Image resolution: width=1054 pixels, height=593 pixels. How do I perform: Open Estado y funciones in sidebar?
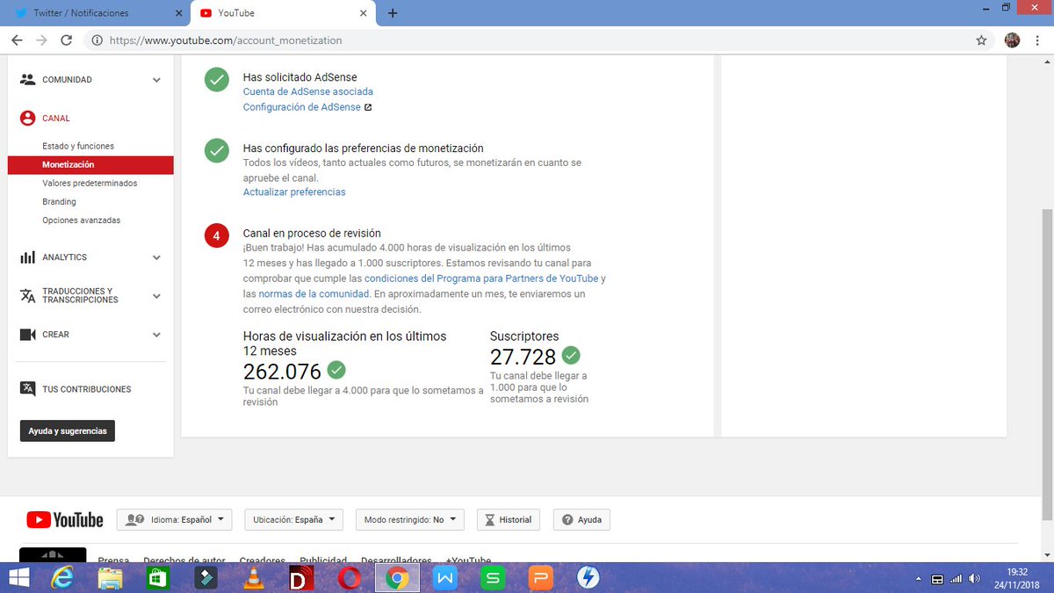click(78, 146)
